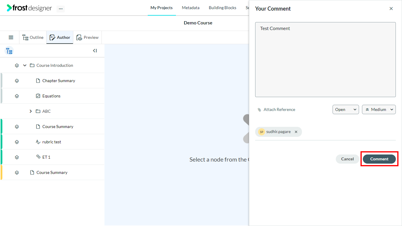402x226 pixels.
Task: Click inside the Test Comment text area
Action: point(325,59)
